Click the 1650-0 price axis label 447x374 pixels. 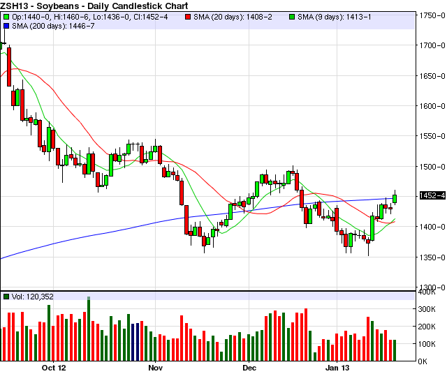(x=432, y=76)
